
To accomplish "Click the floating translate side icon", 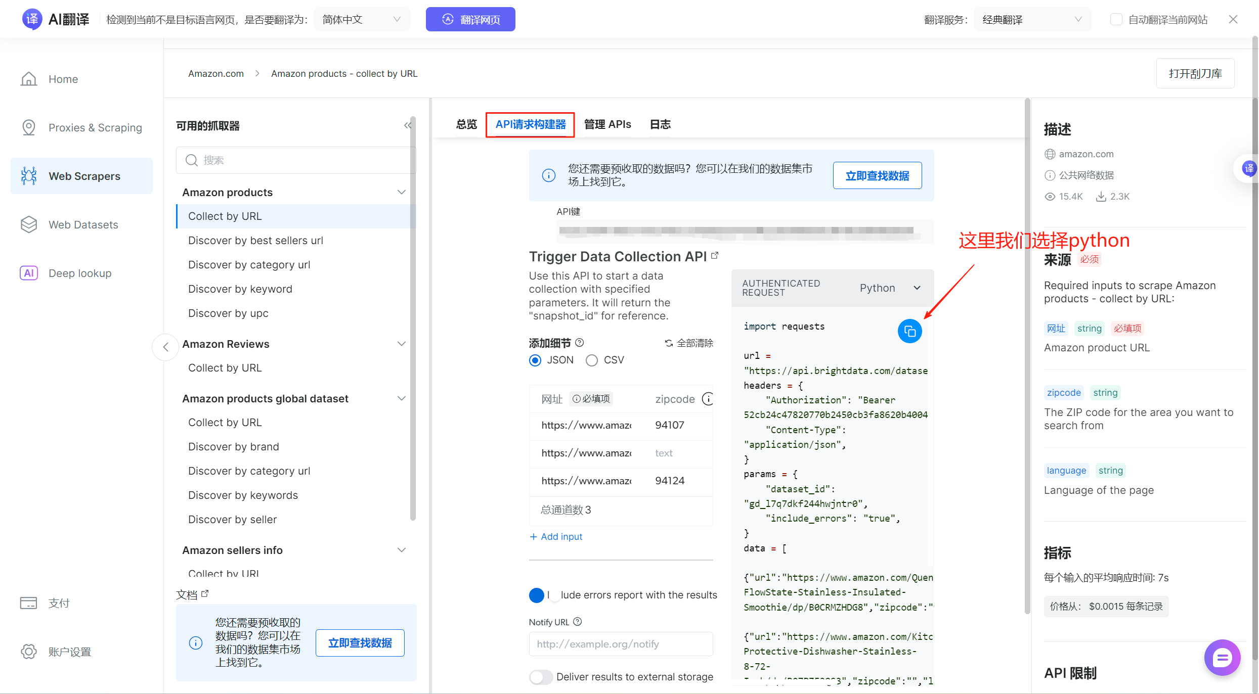I will 1249,168.
